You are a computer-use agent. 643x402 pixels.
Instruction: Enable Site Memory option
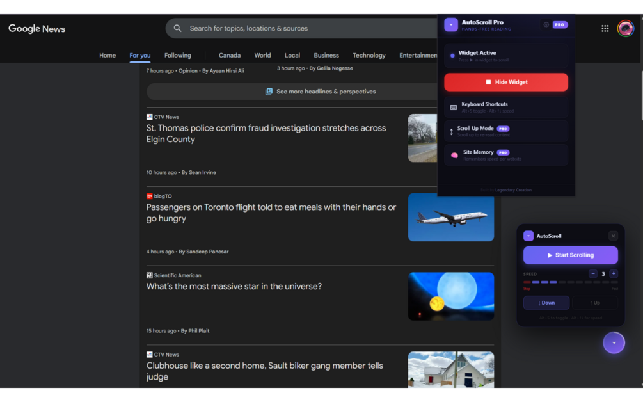(x=506, y=155)
